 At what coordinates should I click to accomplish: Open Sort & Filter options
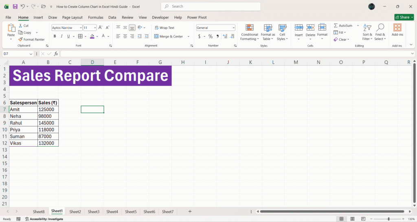367,32
